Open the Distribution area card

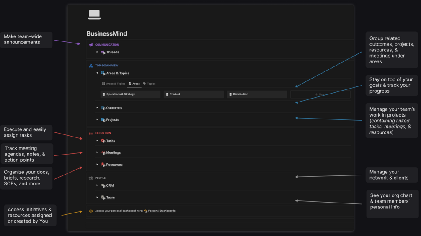[x=257, y=94]
